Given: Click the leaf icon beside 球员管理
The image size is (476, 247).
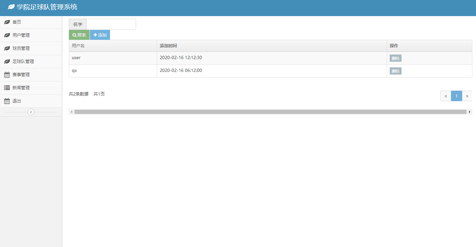Looking at the screenshot, I should click(7, 48).
